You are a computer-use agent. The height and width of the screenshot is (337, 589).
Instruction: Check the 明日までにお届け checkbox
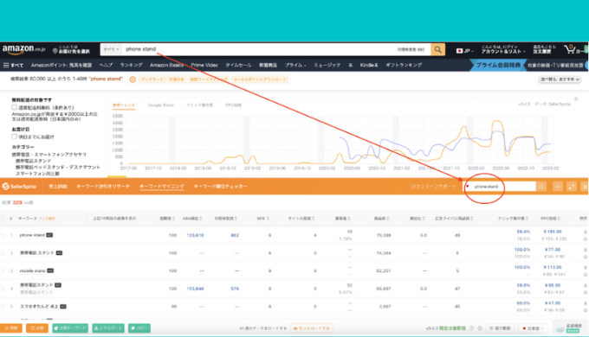[14, 137]
